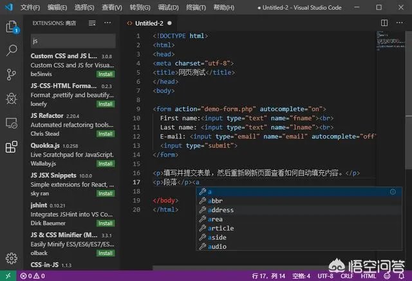
Task: Select suggestion abbr in autocomplete list
Action: click(299, 201)
